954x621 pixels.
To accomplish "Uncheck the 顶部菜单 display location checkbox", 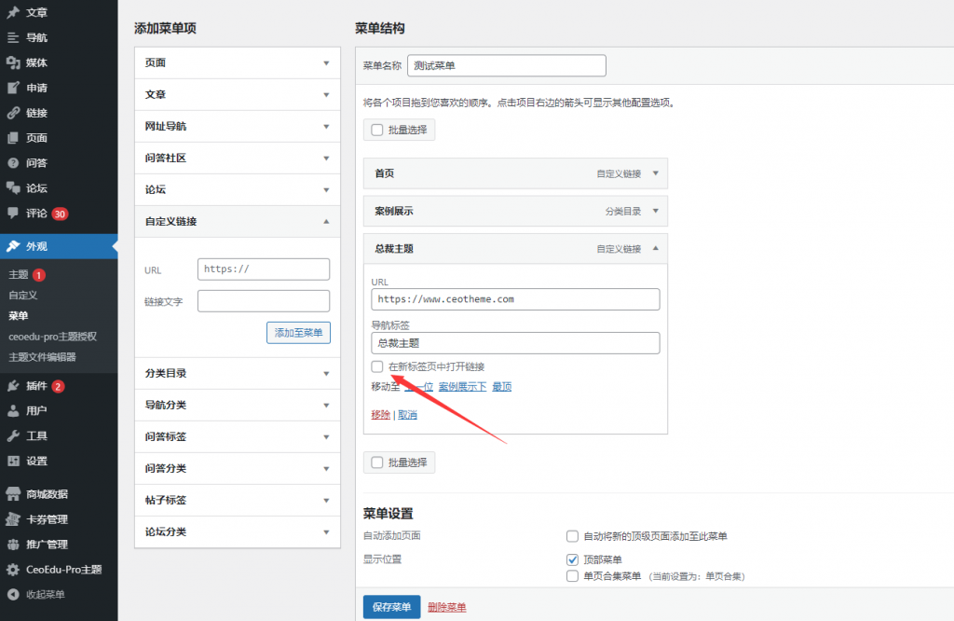I will click(573, 559).
